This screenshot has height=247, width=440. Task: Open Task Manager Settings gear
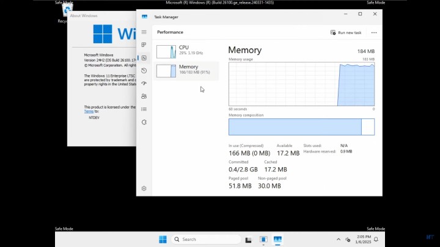144,188
